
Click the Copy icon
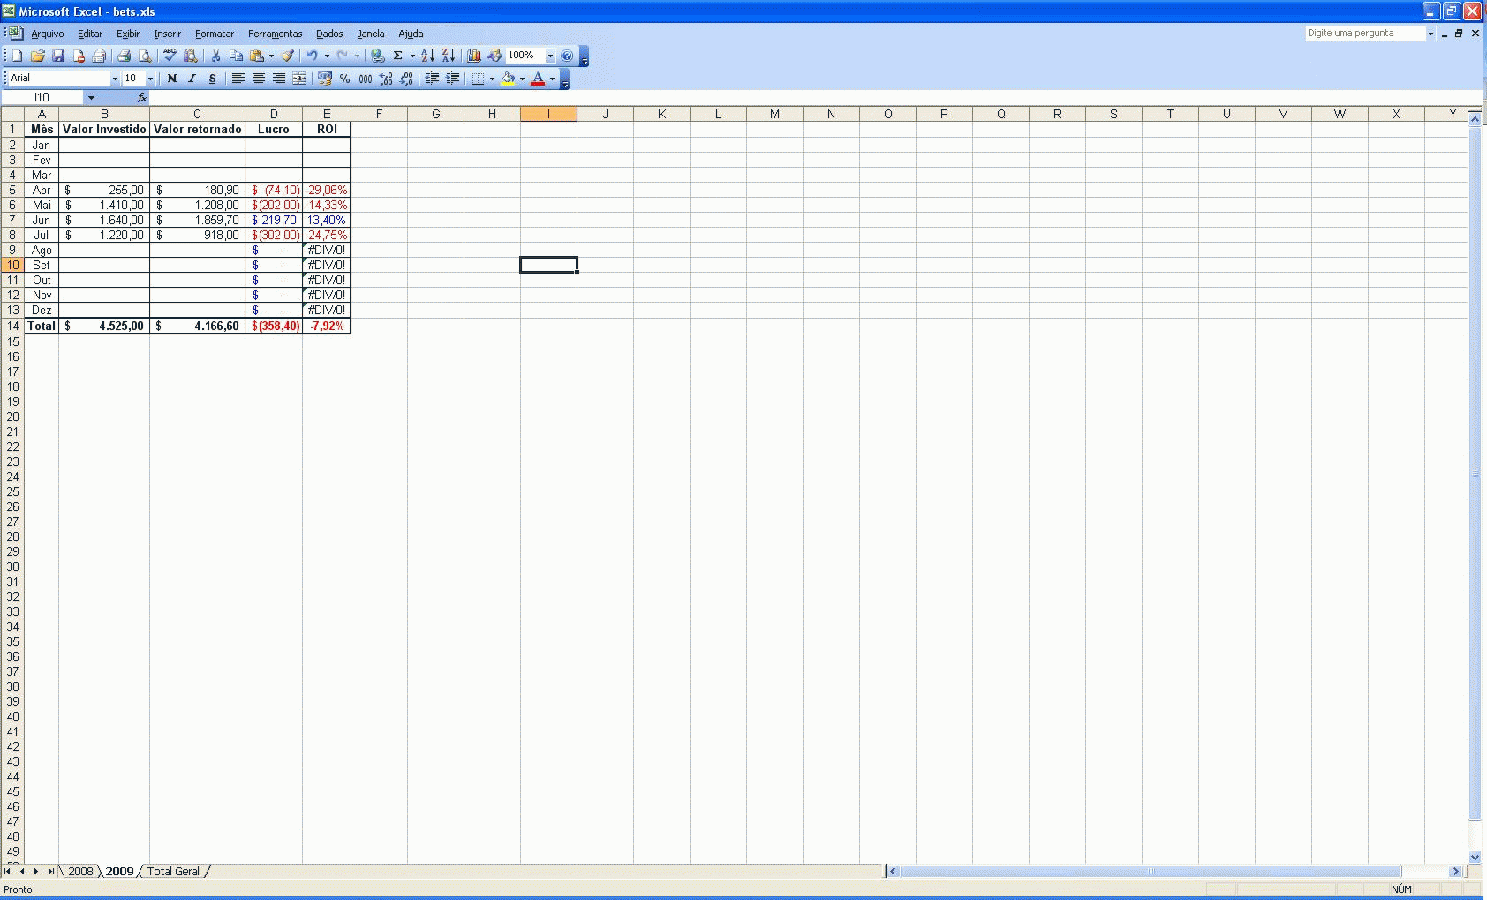[x=236, y=56]
